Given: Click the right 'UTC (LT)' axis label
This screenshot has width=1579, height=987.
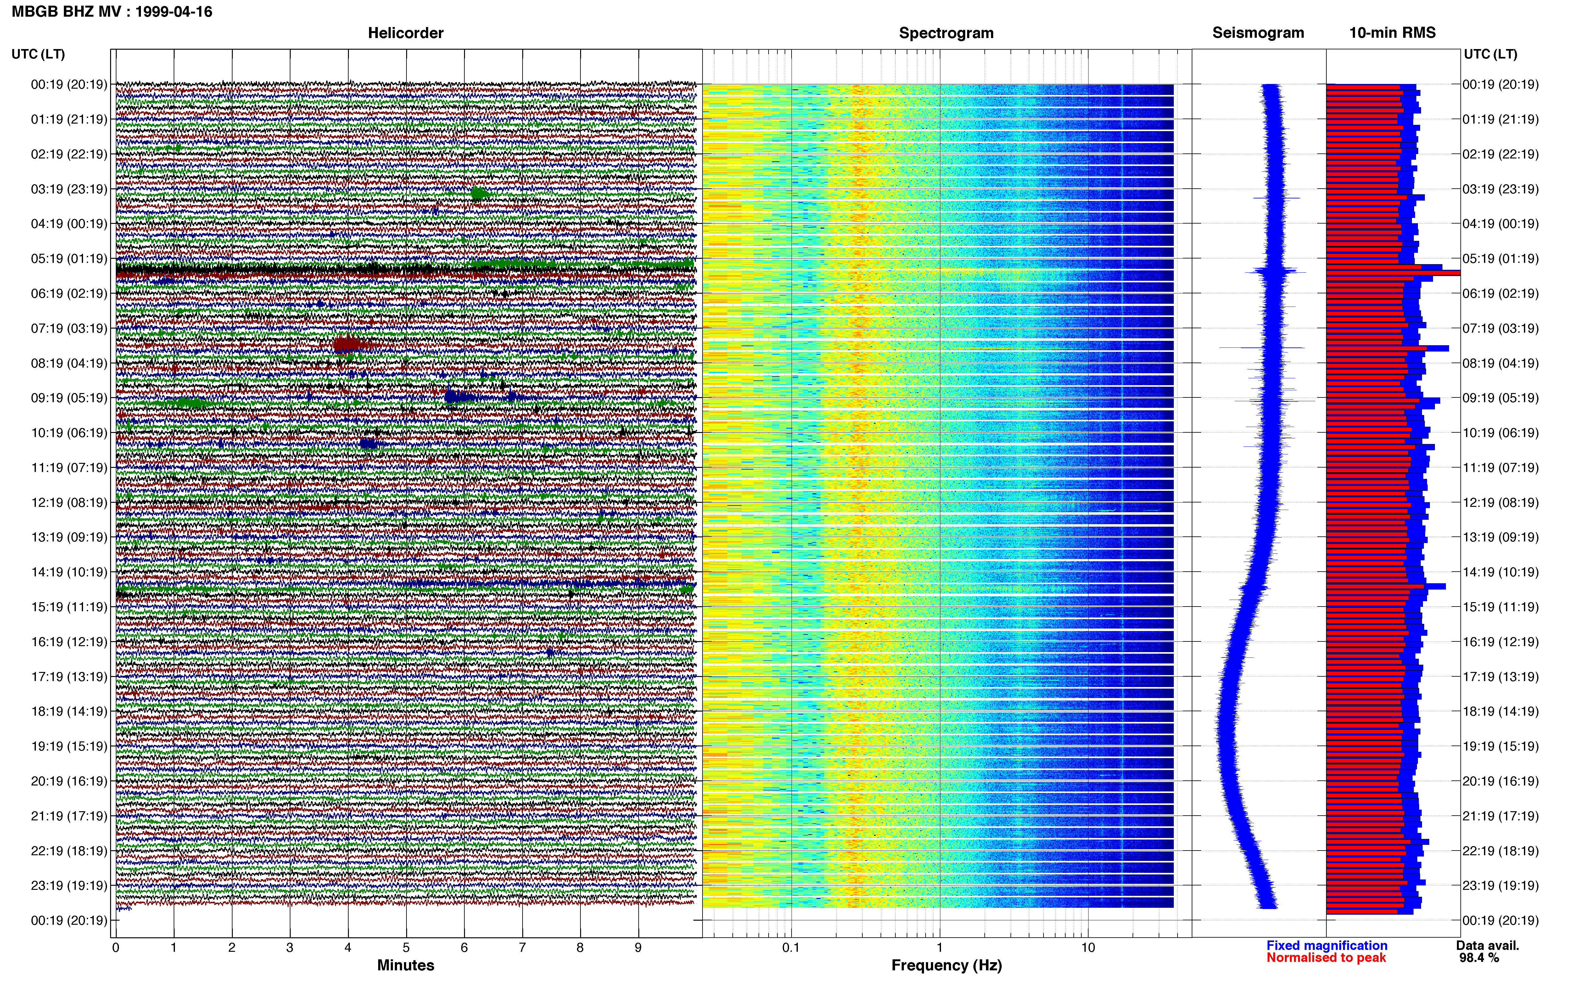Looking at the screenshot, I should [1490, 54].
